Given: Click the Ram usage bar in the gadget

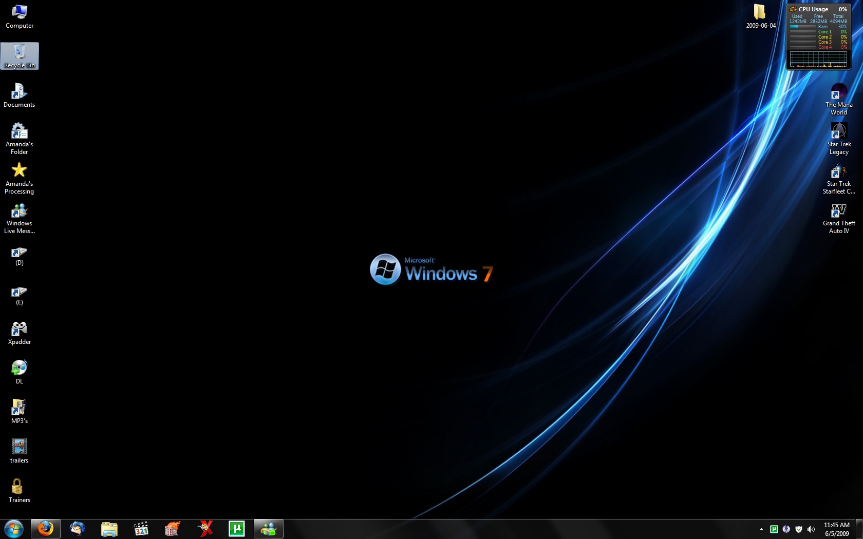Looking at the screenshot, I should click(x=802, y=27).
